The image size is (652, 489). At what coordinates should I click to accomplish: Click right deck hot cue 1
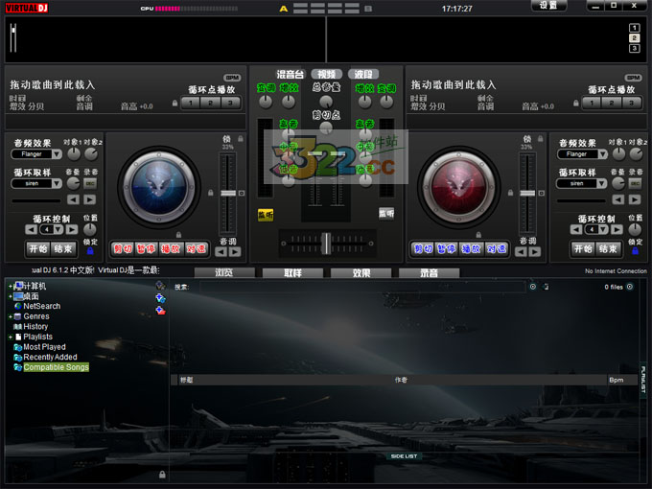pos(592,103)
